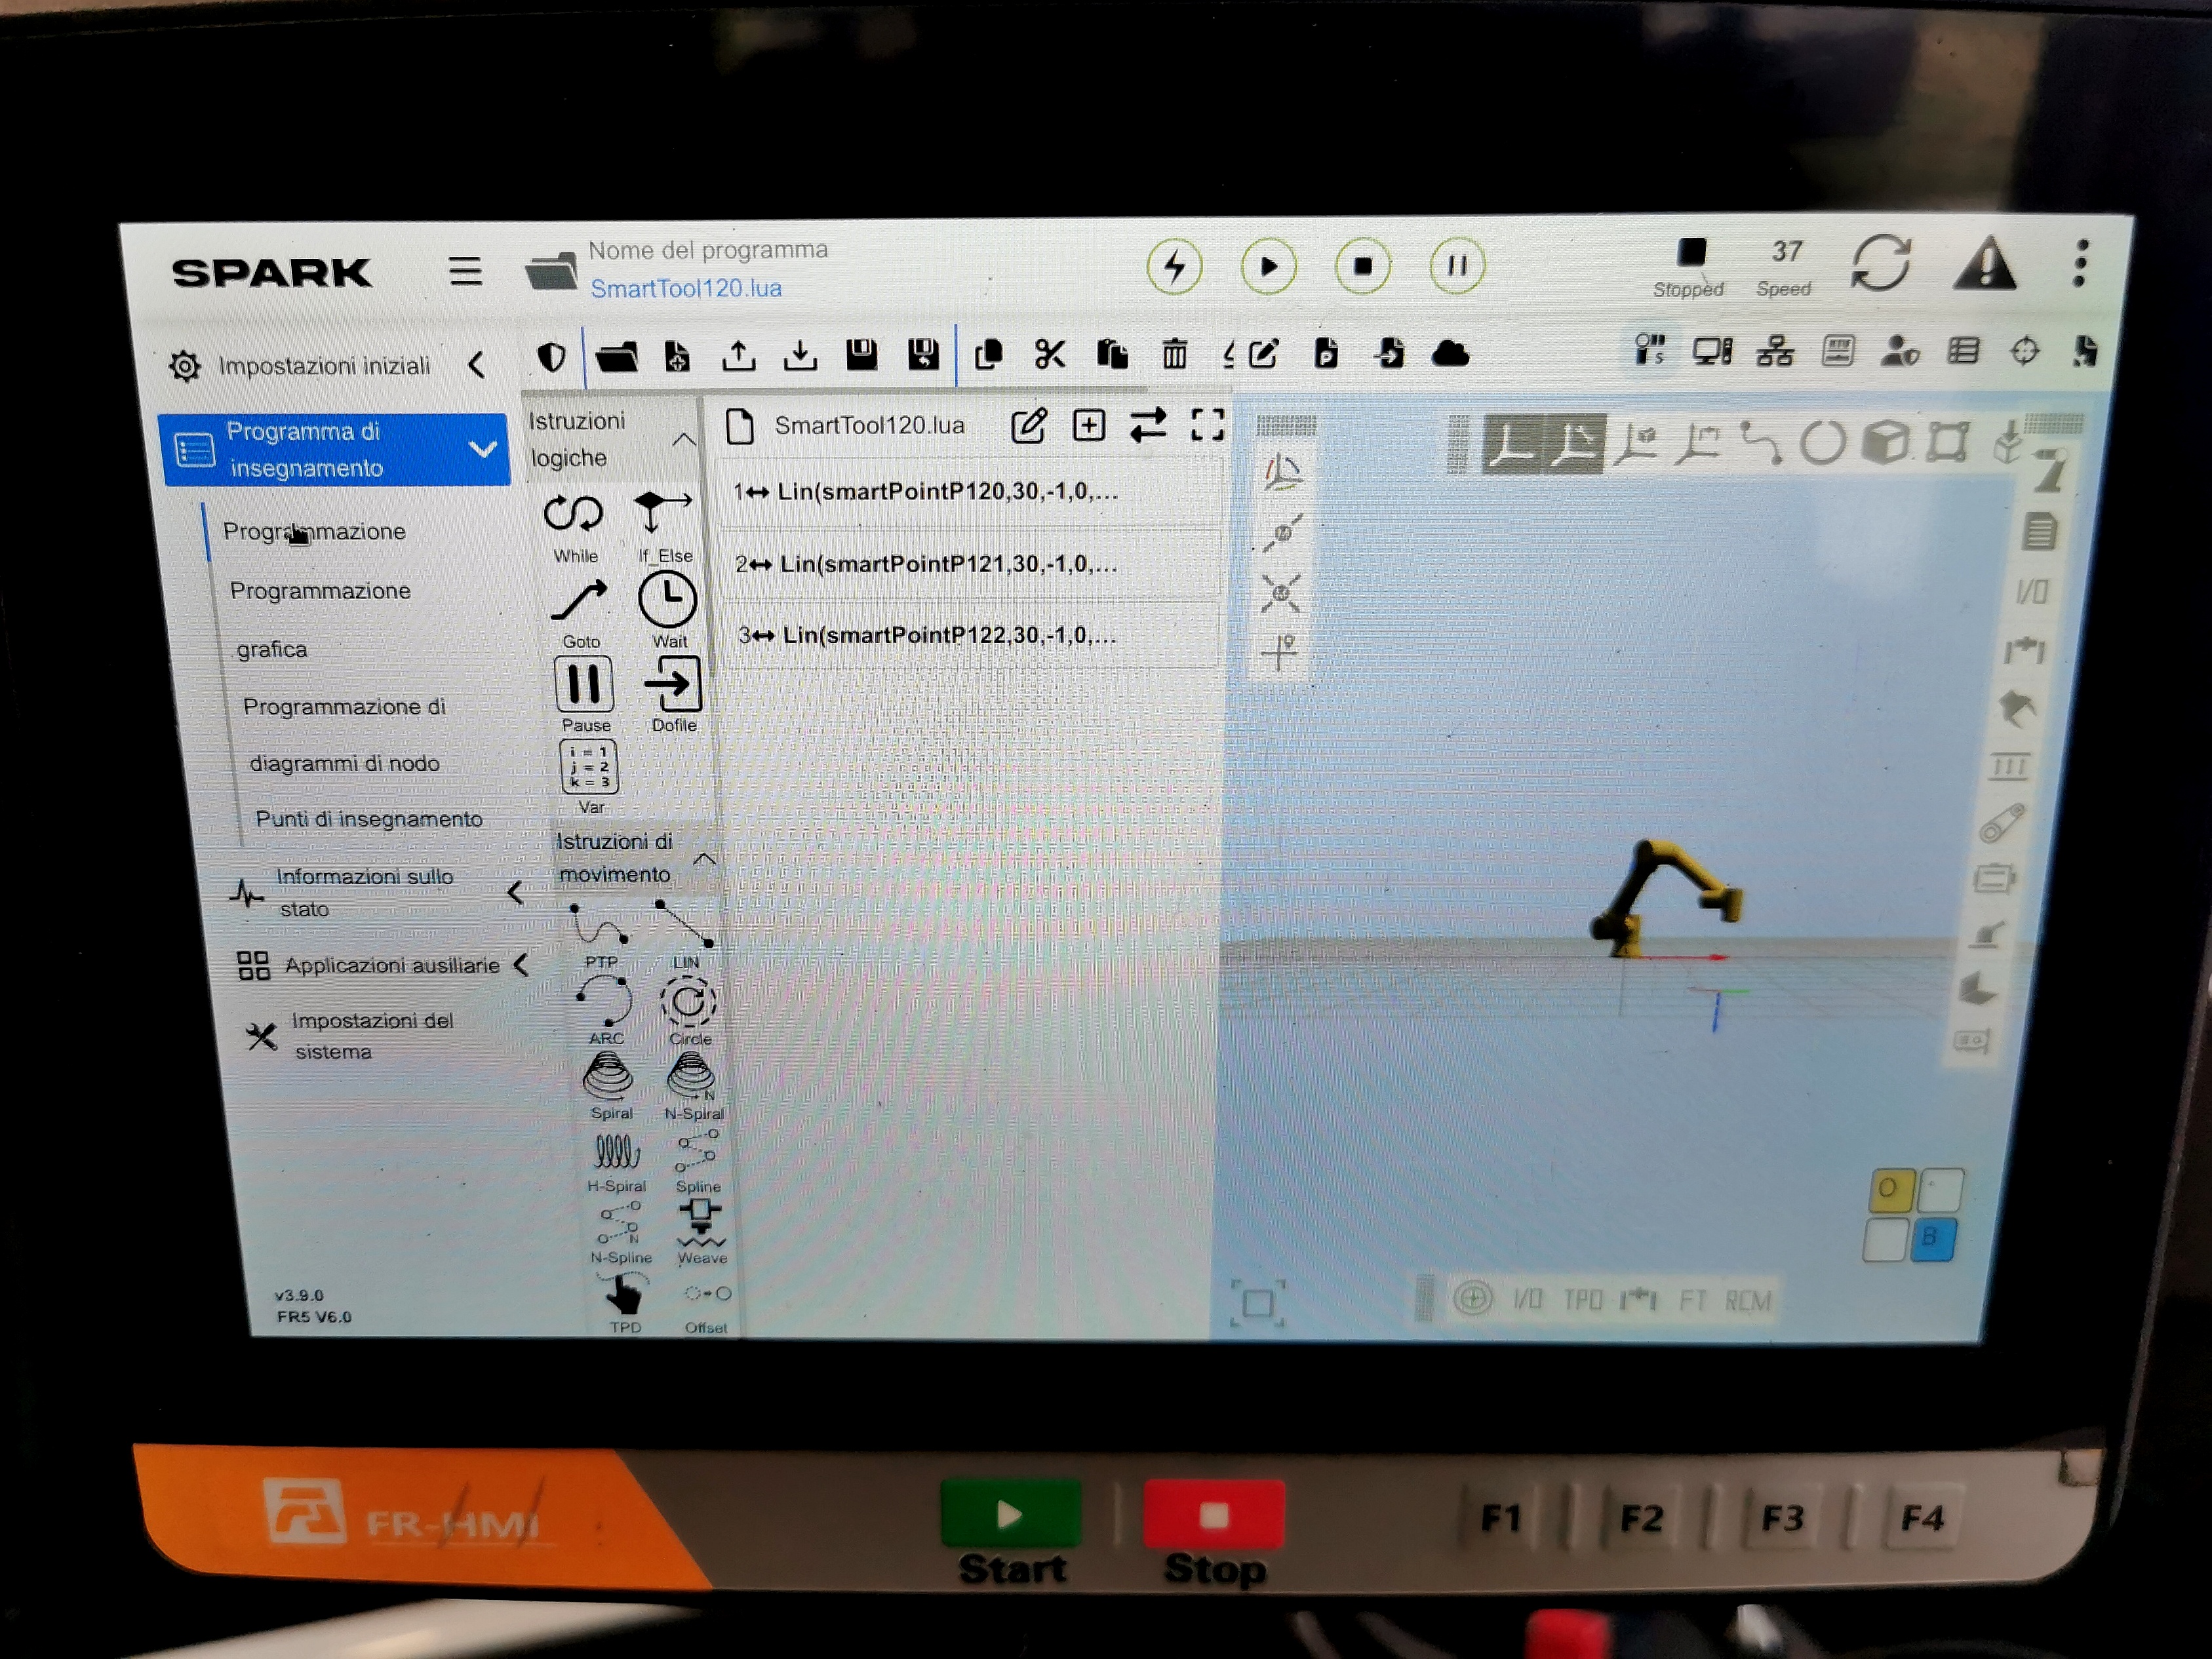Collapse the Istruzioni di movimento panel

click(x=706, y=857)
